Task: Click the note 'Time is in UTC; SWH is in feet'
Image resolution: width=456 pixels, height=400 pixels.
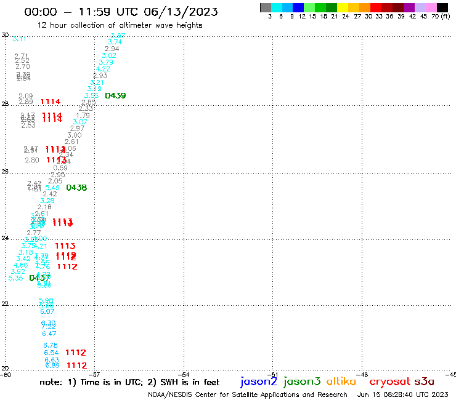Action: coord(129,382)
